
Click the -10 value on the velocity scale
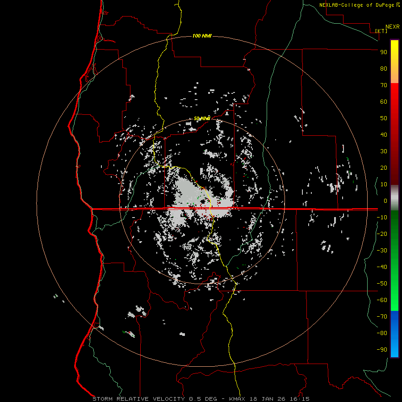click(382, 218)
